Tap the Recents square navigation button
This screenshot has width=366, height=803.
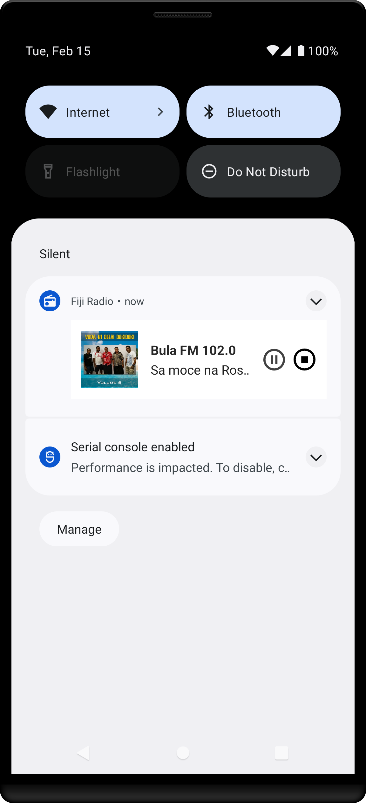pos(282,753)
